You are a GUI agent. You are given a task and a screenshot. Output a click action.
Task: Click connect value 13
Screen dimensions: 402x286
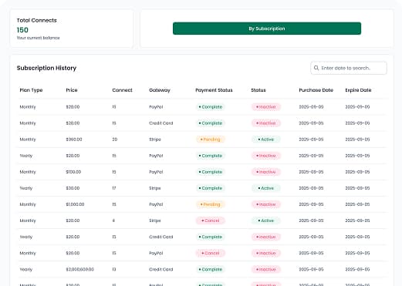(114, 269)
